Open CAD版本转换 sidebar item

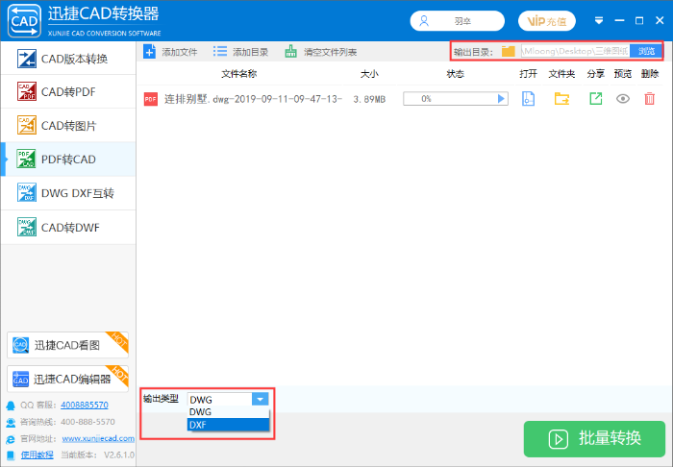pyautogui.click(x=68, y=59)
